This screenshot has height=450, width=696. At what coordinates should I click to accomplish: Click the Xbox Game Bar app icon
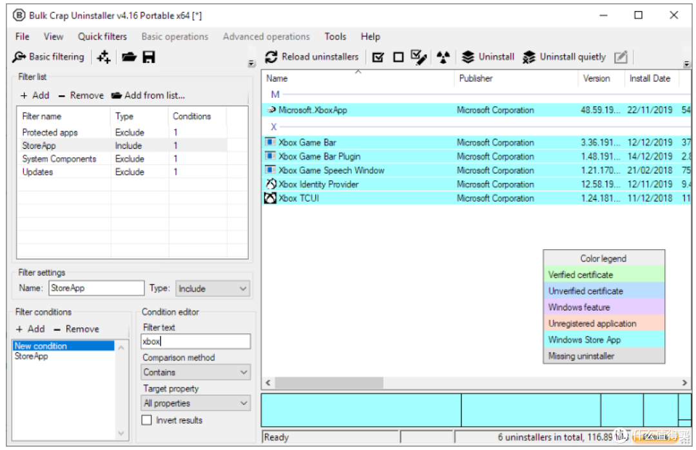(x=270, y=142)
